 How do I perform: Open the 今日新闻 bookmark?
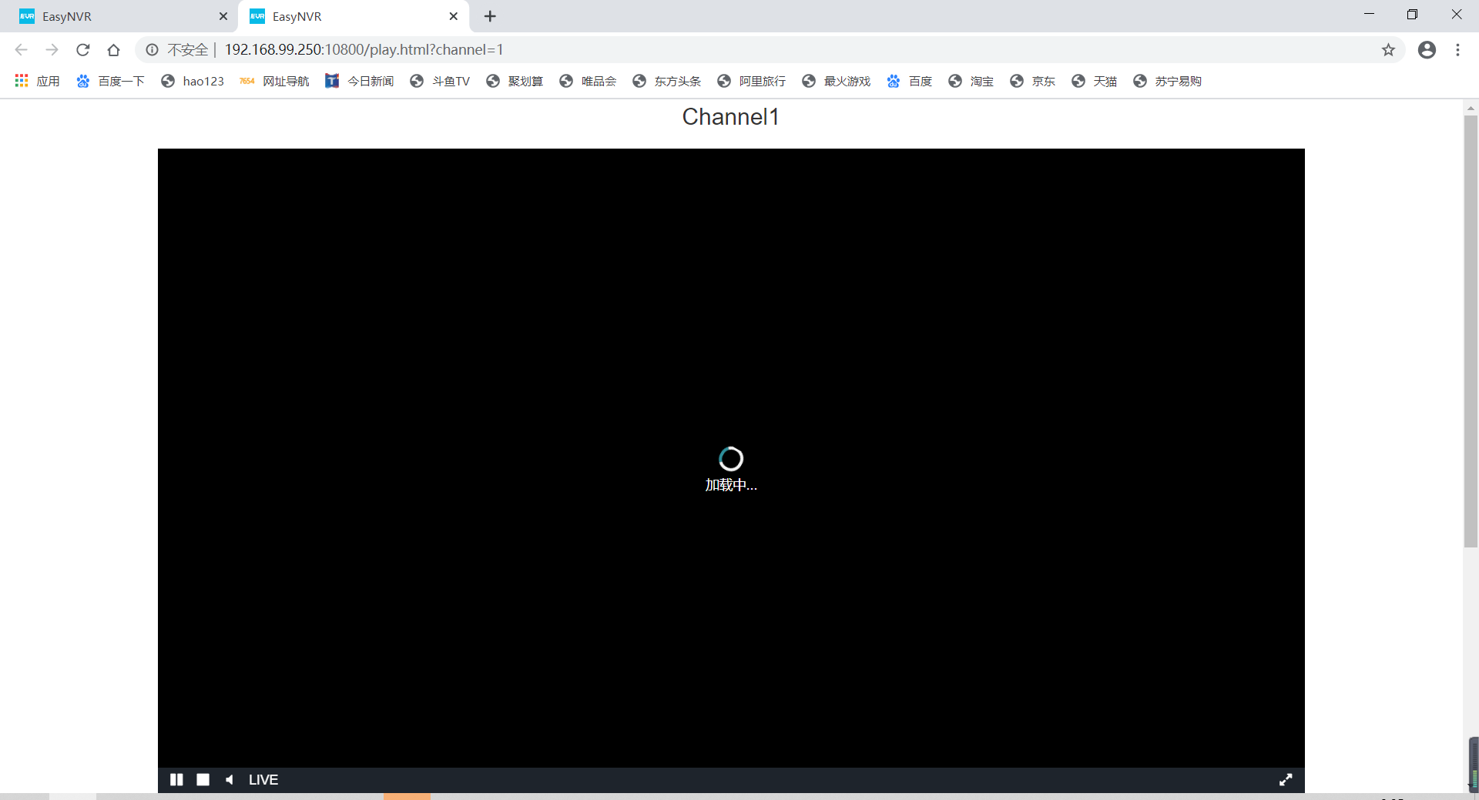point(359,81)
